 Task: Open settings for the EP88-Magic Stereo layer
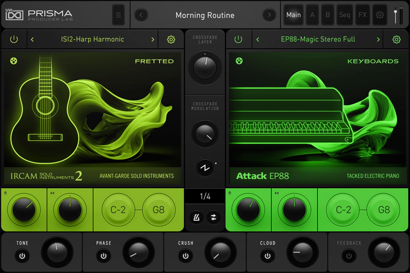tap(396, 40)
